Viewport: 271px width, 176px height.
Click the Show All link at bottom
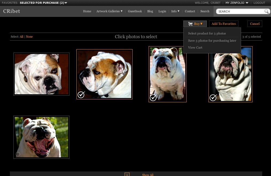coord(148,174)
